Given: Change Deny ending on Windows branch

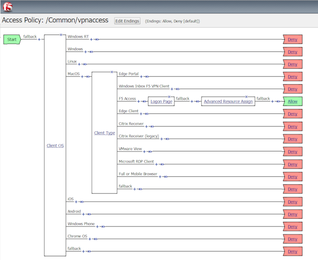Looking at the screenshot, I should click(x=293, y=52).
